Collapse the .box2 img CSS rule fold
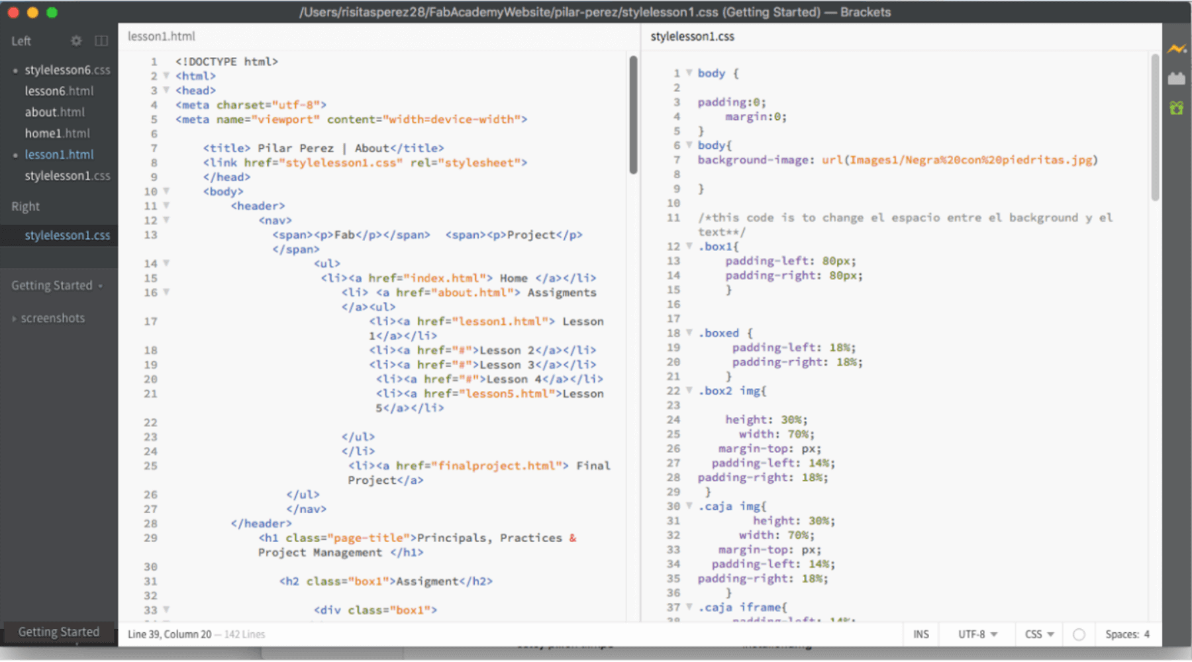This screenshot has height=662, width=1192. 689,391
